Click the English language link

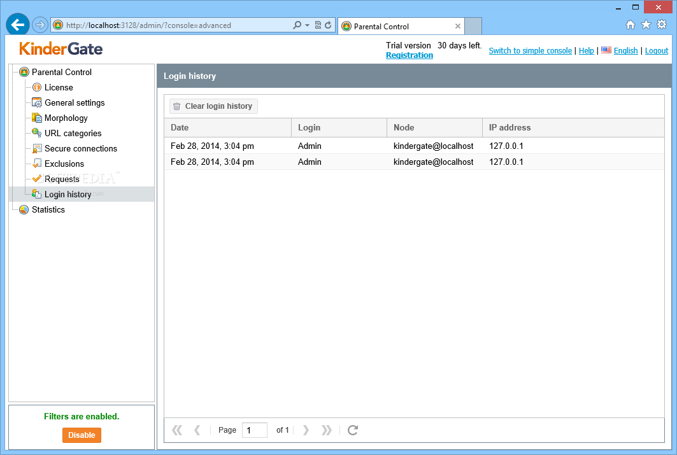click(x=625, y=51)
